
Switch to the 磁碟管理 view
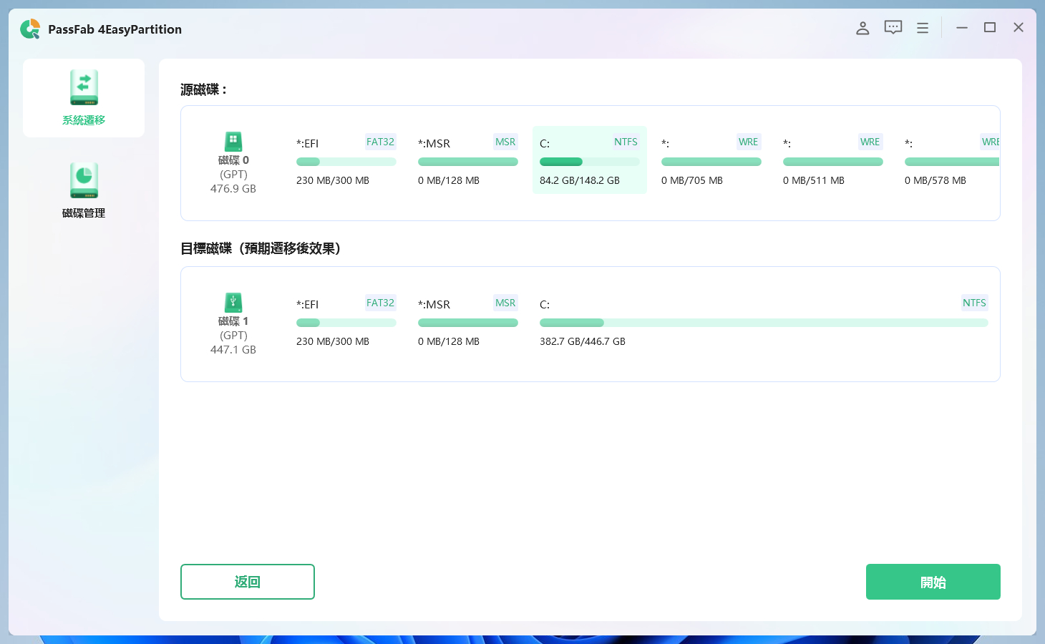pyautogui.click(x=83, y=188)
